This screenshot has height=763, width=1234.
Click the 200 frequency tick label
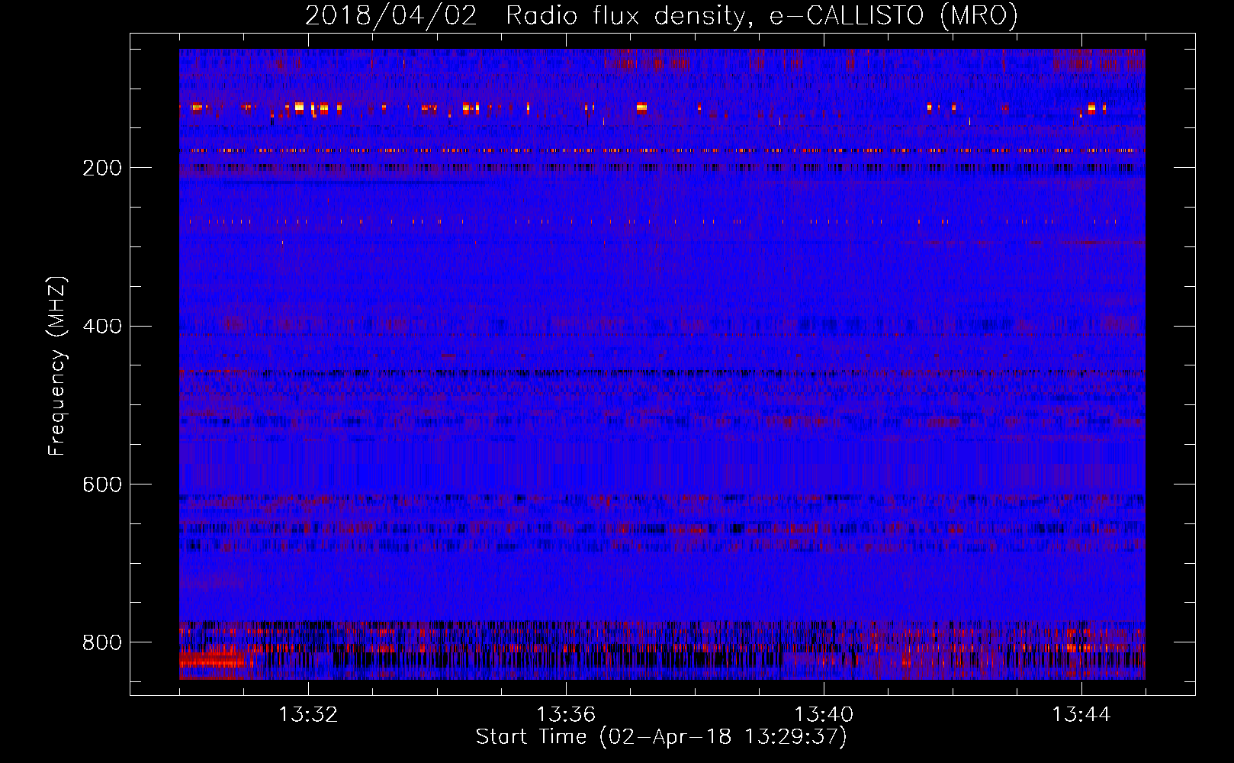point(102,168)
